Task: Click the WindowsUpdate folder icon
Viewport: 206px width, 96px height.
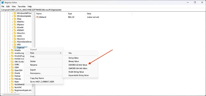Action: tap(15, 16)
